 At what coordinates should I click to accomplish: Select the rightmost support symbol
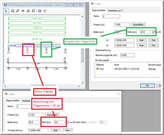click(x=65, y=50)
